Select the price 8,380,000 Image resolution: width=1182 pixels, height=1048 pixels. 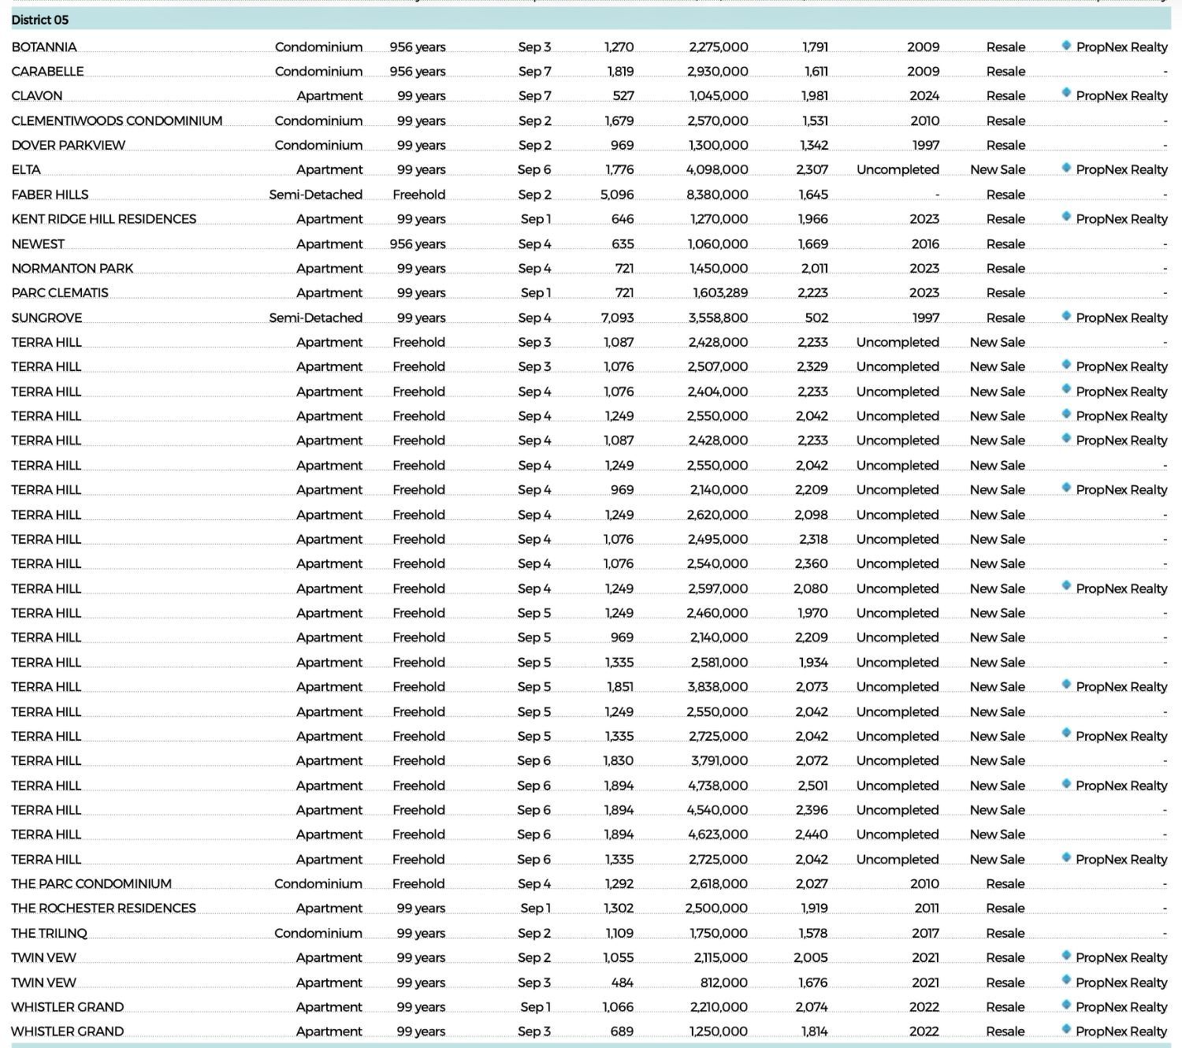[x=717, y=195]
